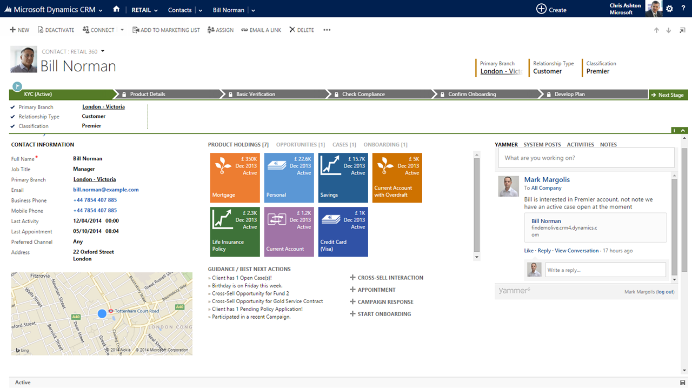Click the Next Stage button
This screenshot has height=389, width=692.
(667, 95)
